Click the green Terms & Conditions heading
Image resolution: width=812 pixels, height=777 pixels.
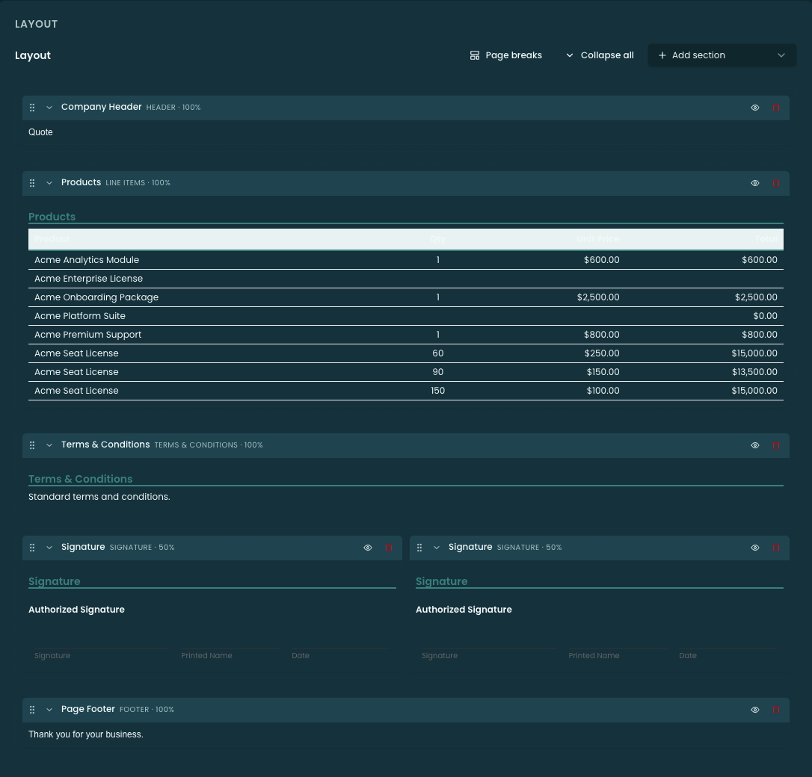[x=80, y=479]
